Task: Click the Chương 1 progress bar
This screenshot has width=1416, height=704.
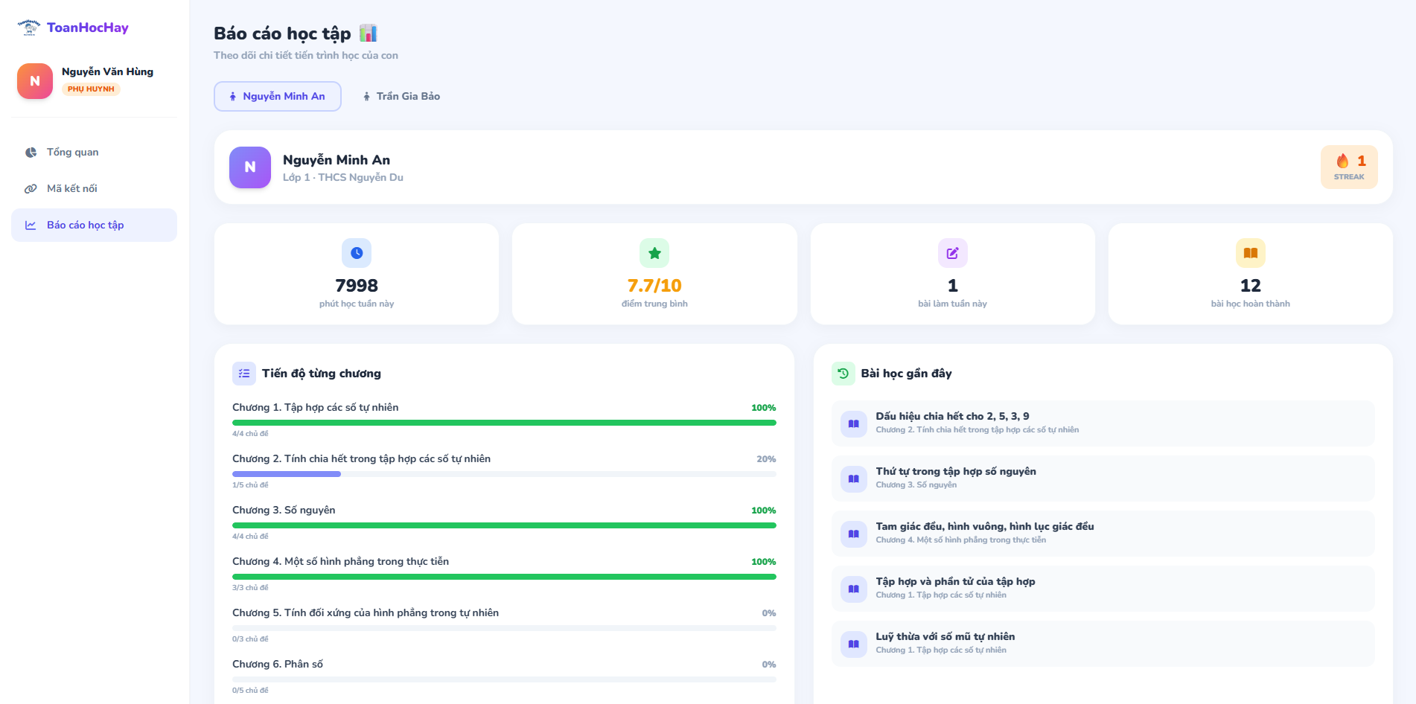Action: (x=504, y=423)
